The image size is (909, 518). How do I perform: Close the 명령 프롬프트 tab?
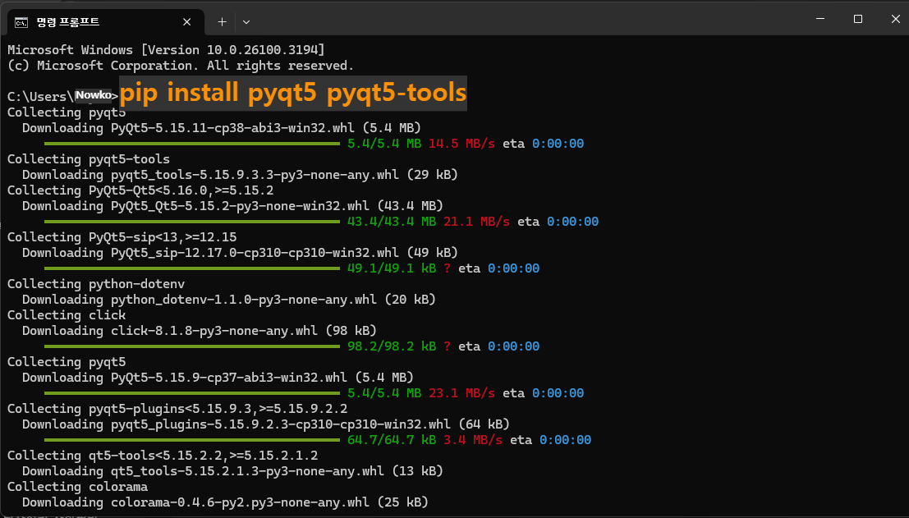click(186, 22)
